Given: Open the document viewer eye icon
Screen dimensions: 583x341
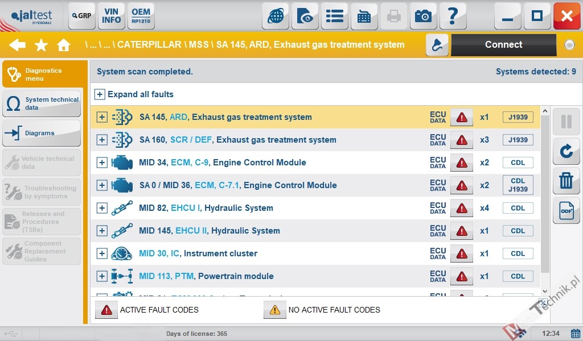Looking at the screenshot, I should pos(305,15).
